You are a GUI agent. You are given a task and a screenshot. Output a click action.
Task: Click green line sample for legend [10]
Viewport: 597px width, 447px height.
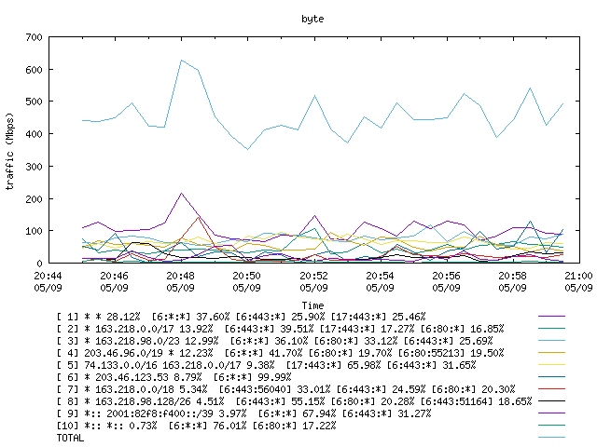click(551, 426)
